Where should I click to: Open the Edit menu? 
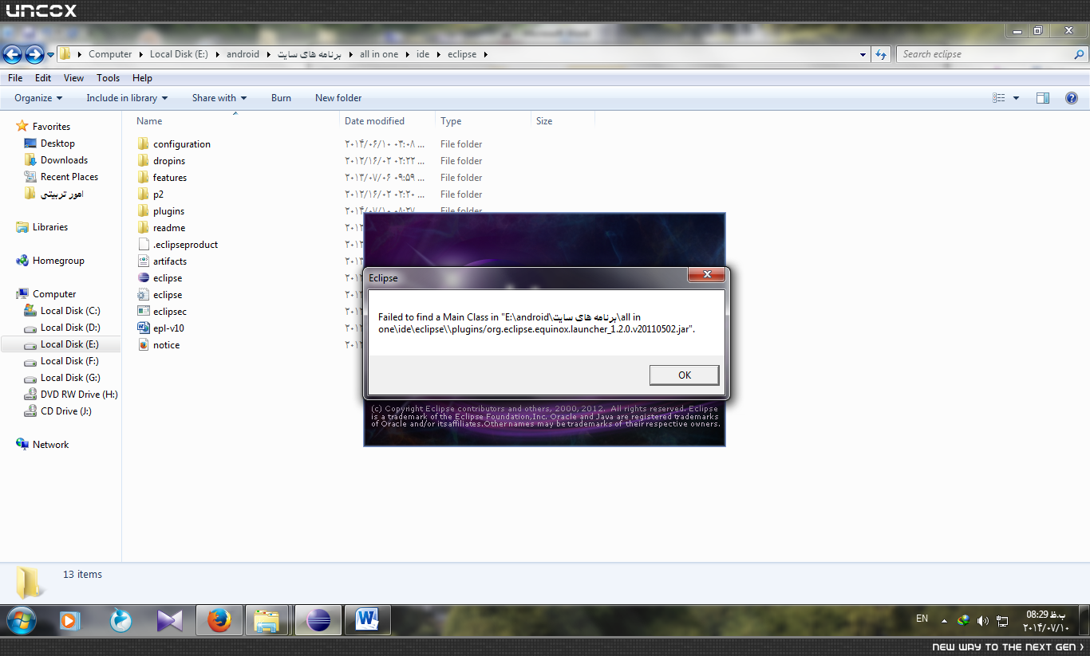point(43,78)
